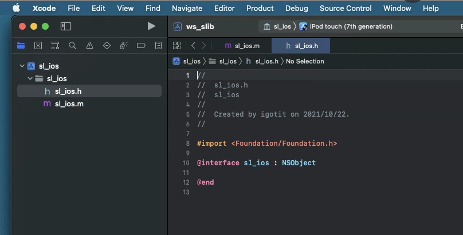Select the sl_ios folder in navigator
The height and width of the screenshot is (235, 463).
coord(57,79)
